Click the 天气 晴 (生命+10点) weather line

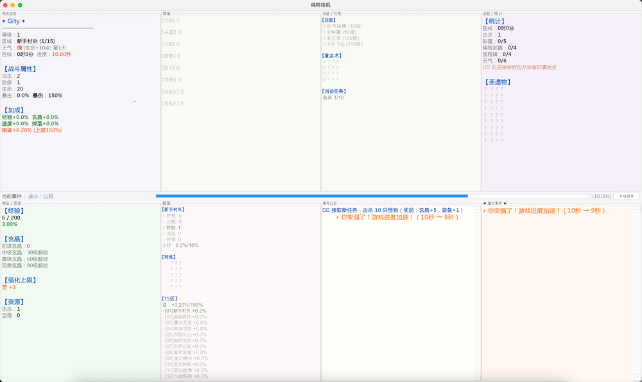(x=34, y=48)
